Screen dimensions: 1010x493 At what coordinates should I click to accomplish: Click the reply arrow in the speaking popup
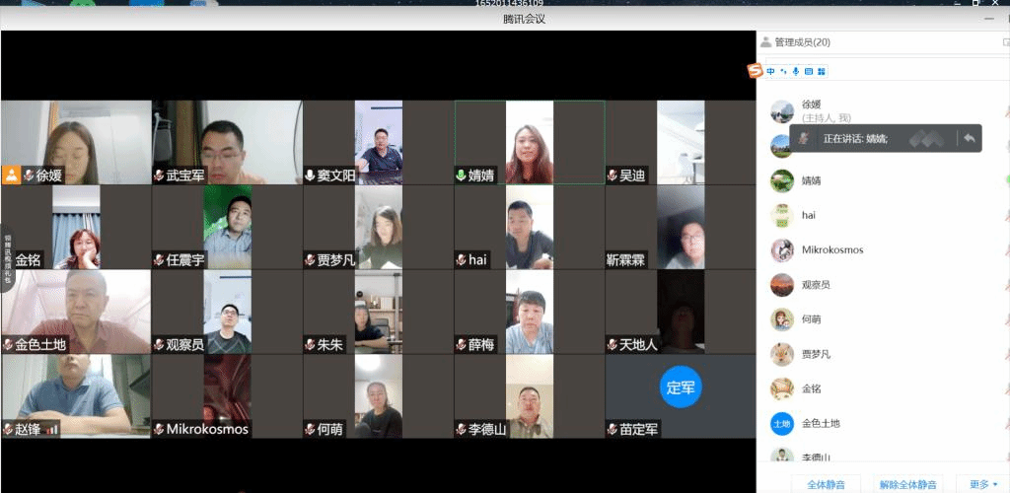(x=970, y=138)
